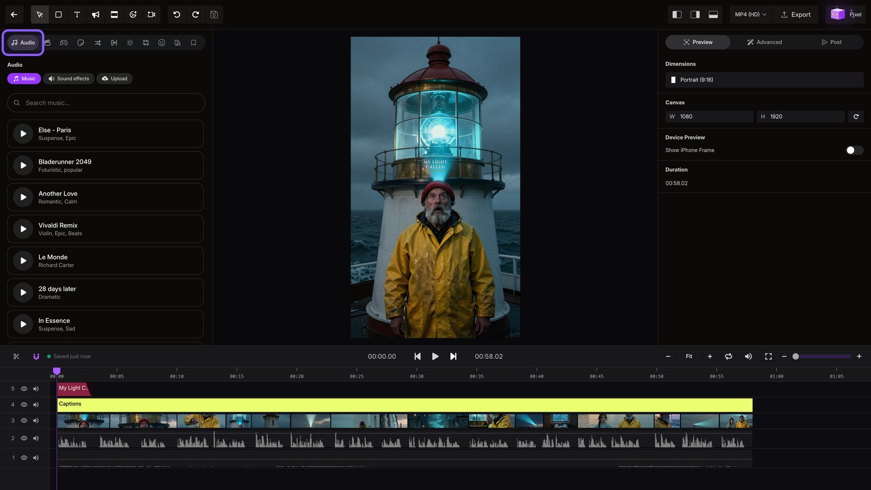The image size is (871, 490).
Task: Go back with the arrow button
Action: coord(14,15)
